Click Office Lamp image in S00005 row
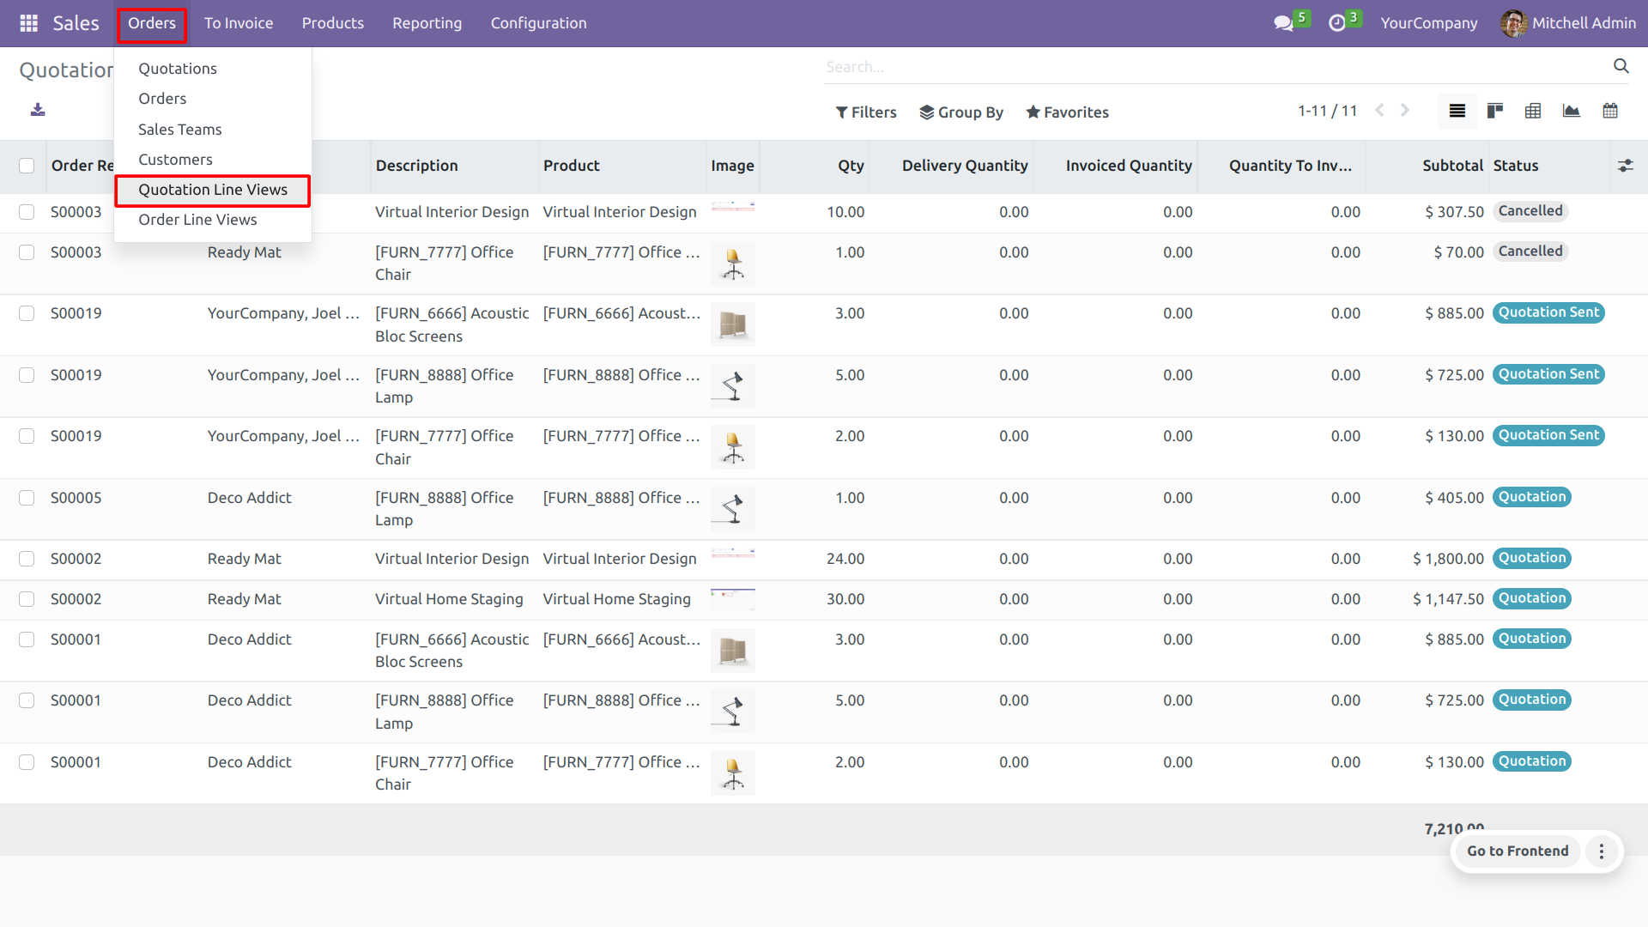Image resolution: width=1648 pixels, height=927 pixels. [733, 509]
